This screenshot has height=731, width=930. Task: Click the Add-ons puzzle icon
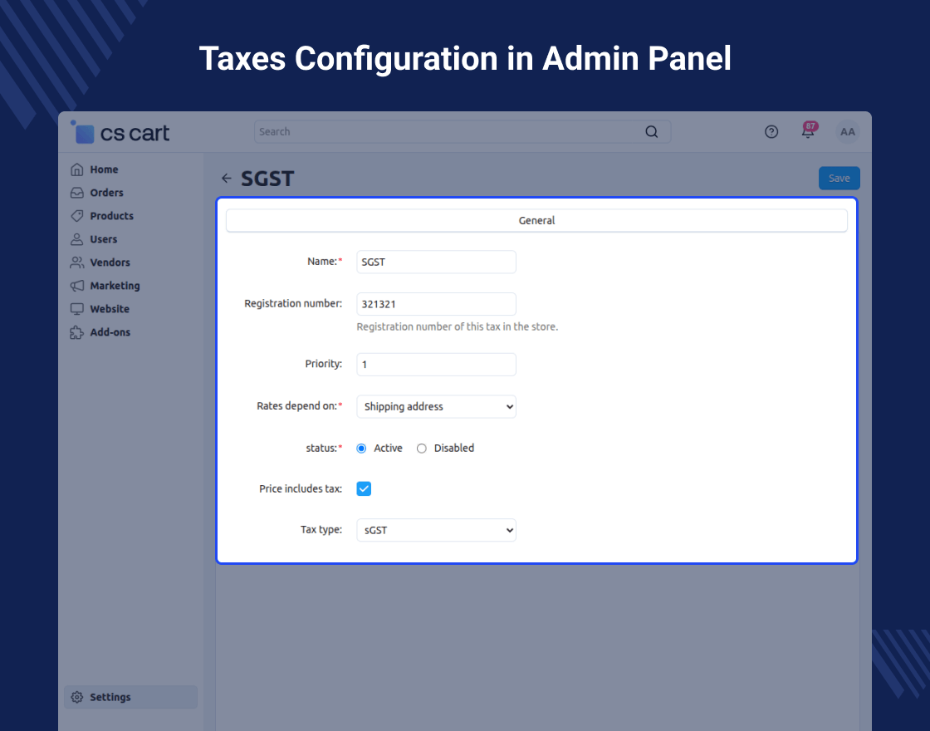click(x=77, y=332)
